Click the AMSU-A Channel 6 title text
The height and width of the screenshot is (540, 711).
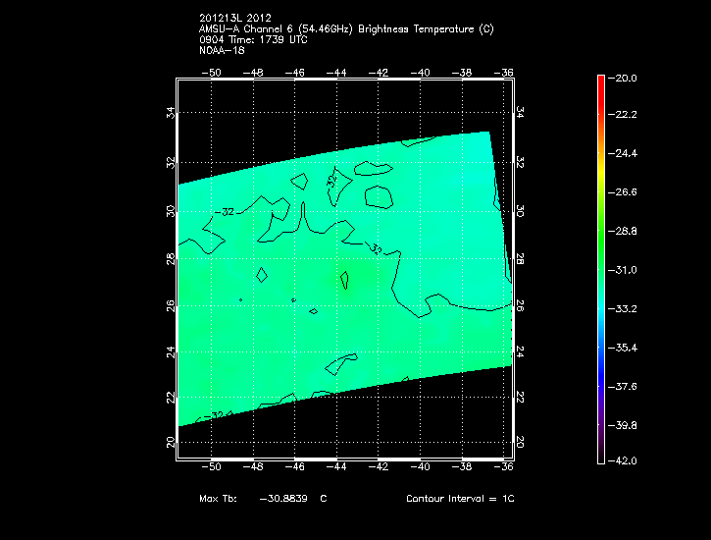[346, 29]
